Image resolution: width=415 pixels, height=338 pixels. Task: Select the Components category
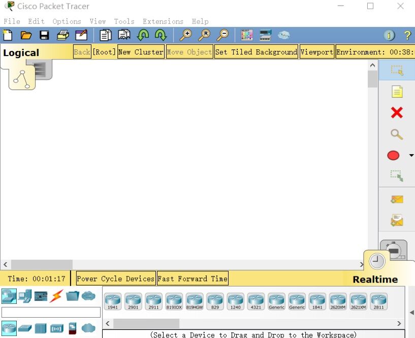[x=41, y=296]
